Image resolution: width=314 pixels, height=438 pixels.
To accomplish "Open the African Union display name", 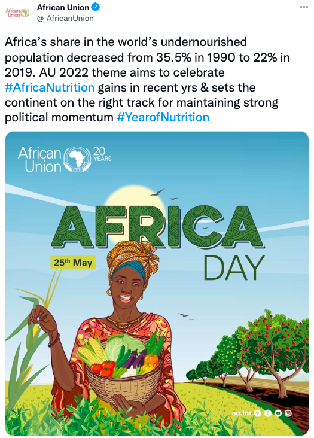I will click(63, 7).
